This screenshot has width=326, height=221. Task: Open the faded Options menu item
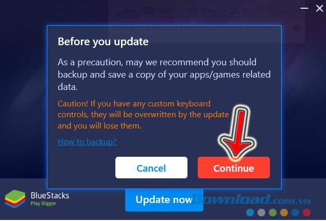(290, 10)
